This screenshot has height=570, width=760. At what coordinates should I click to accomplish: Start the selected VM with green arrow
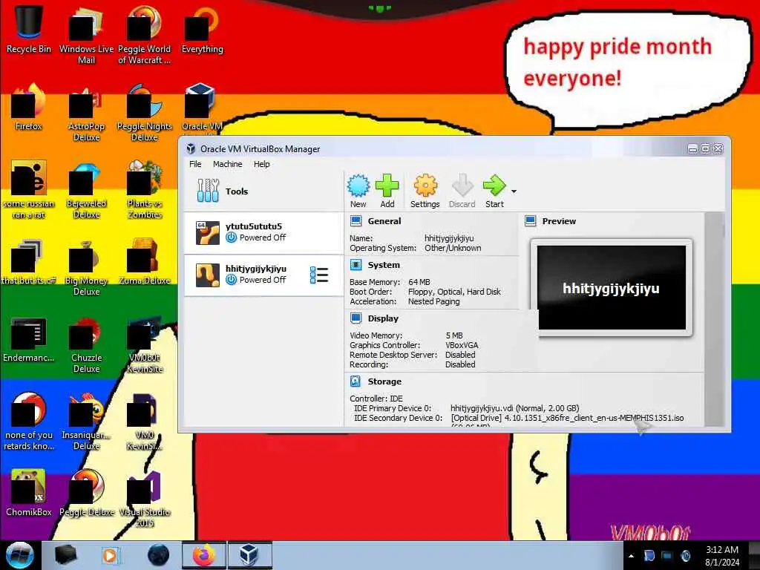(x=494, y=191)
